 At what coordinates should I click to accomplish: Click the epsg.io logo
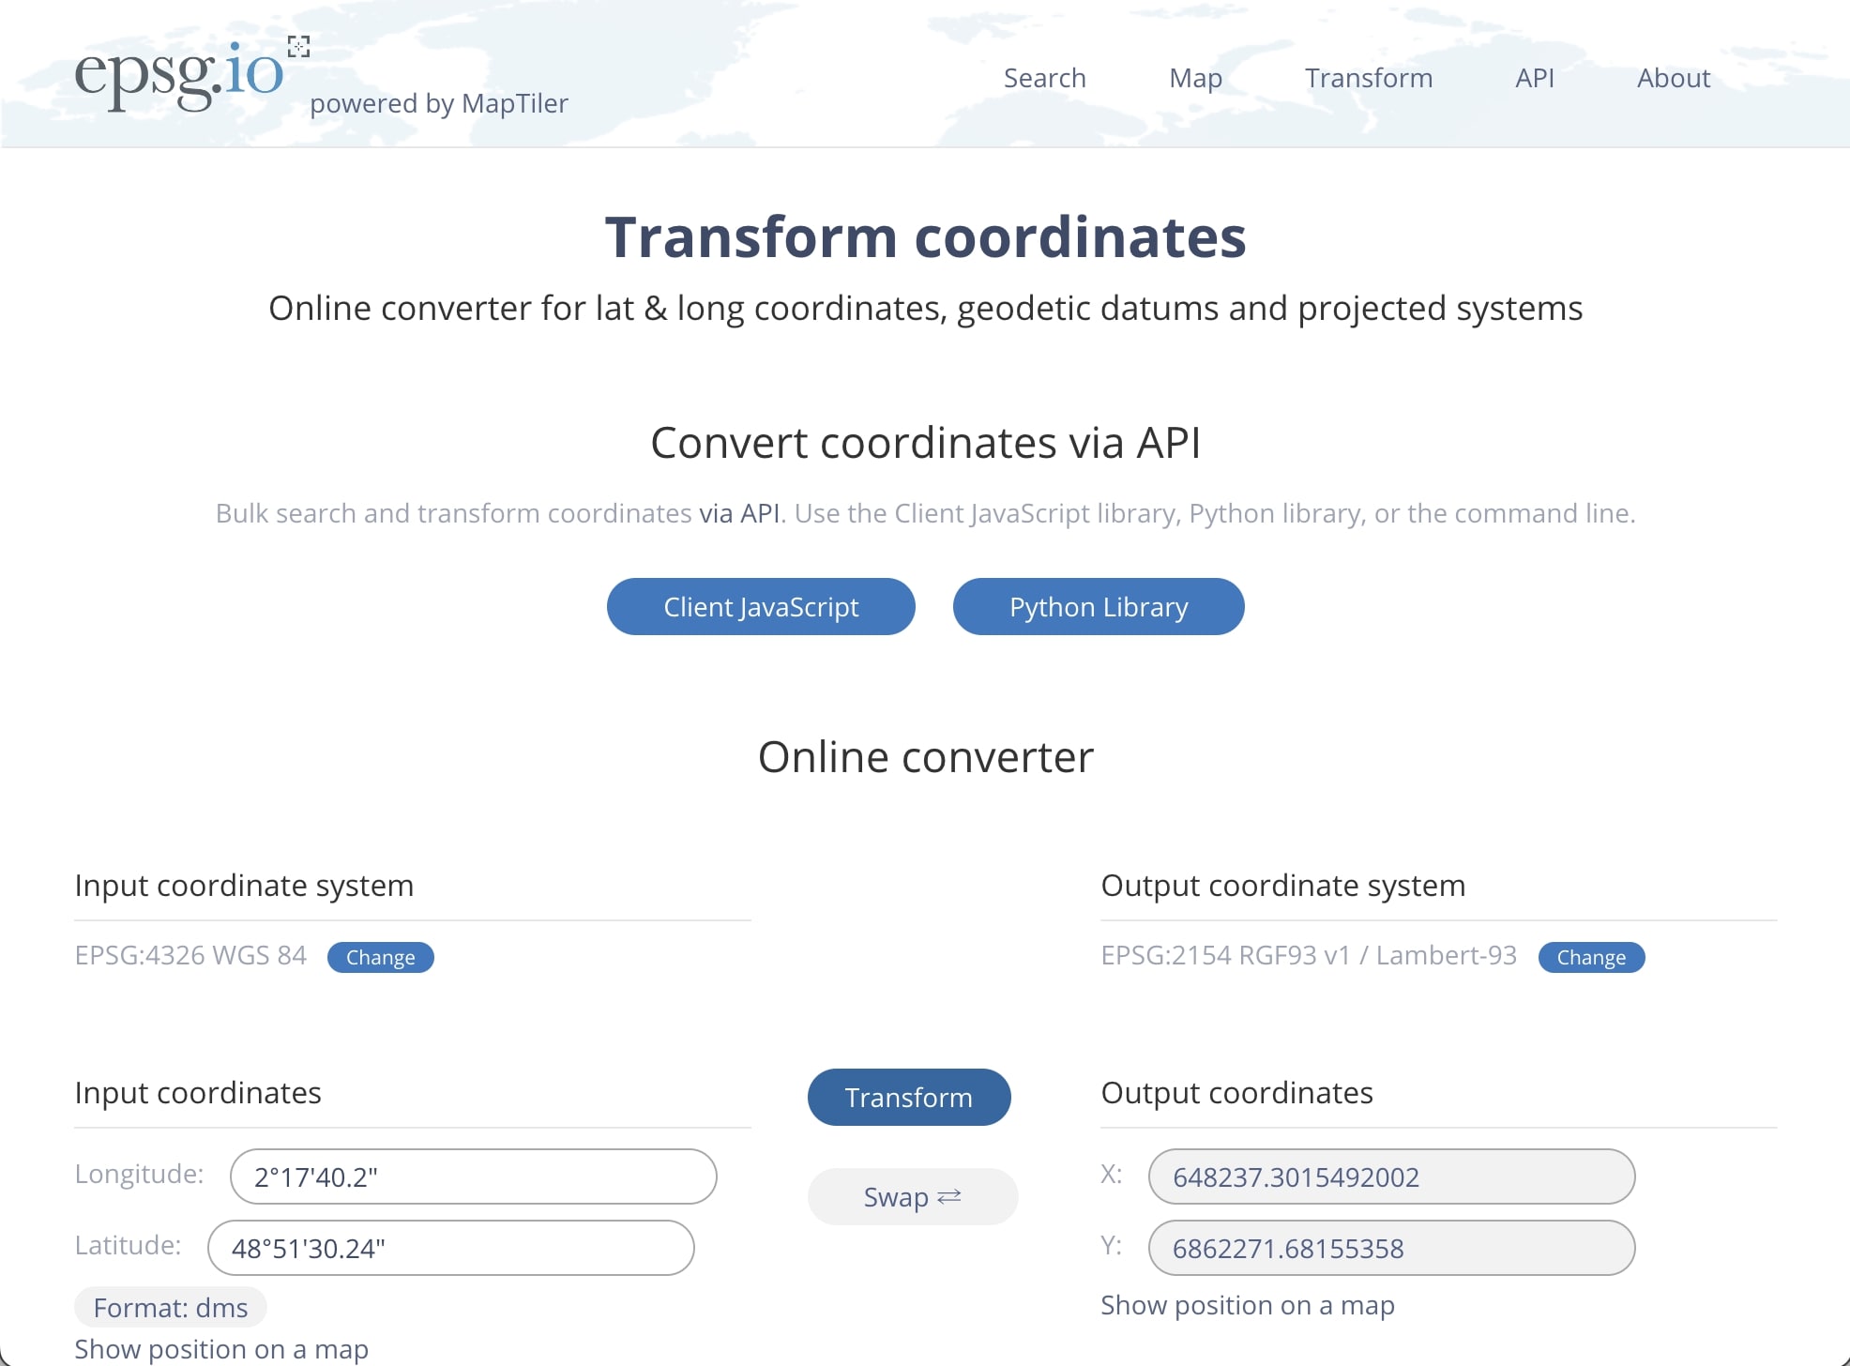coord(178,75)
